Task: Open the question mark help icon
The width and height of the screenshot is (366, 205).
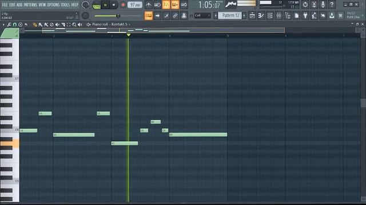Action: pos(332,5)
